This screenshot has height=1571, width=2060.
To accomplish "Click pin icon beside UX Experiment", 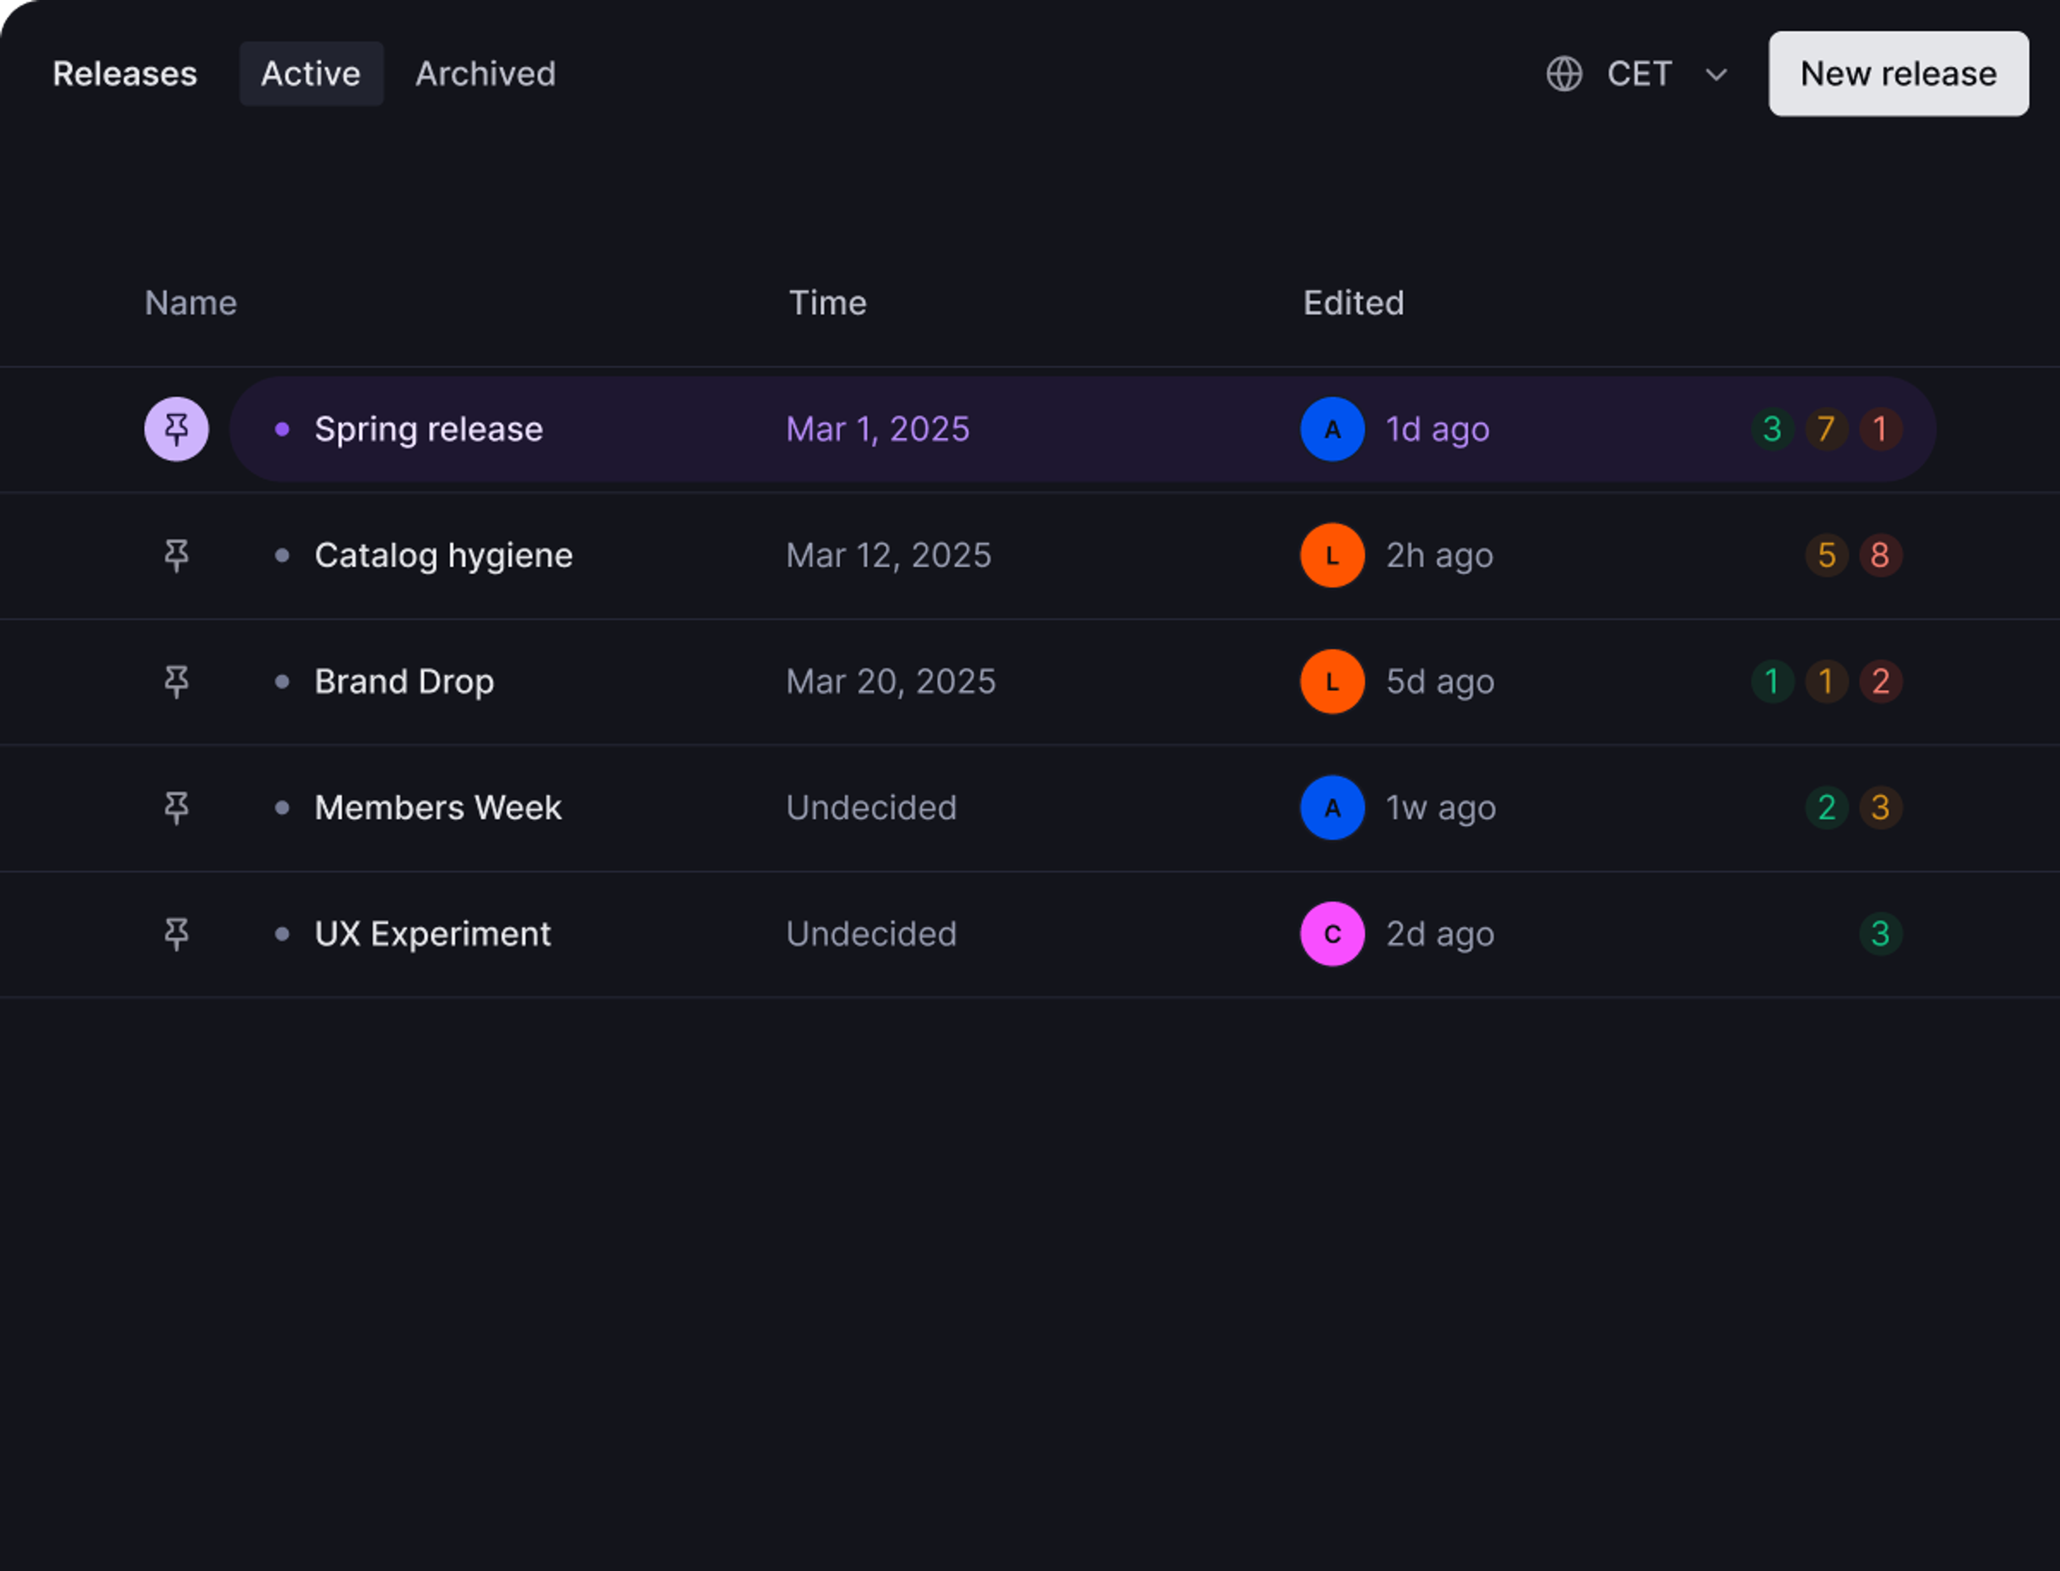I will click(x=176, y=933).
